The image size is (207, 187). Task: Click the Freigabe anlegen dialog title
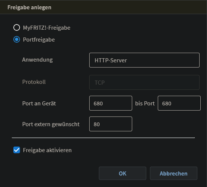click(29, 7)
